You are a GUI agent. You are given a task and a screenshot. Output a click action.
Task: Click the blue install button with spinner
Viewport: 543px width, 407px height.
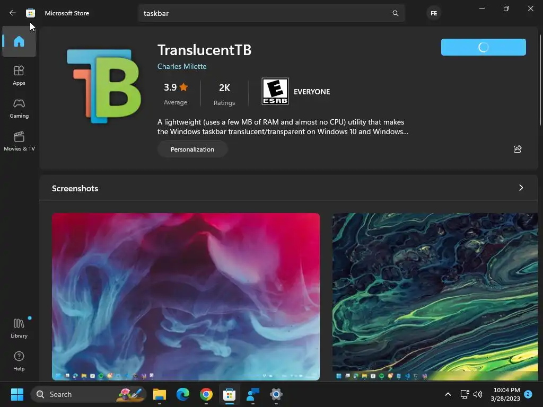click(484, 47)
